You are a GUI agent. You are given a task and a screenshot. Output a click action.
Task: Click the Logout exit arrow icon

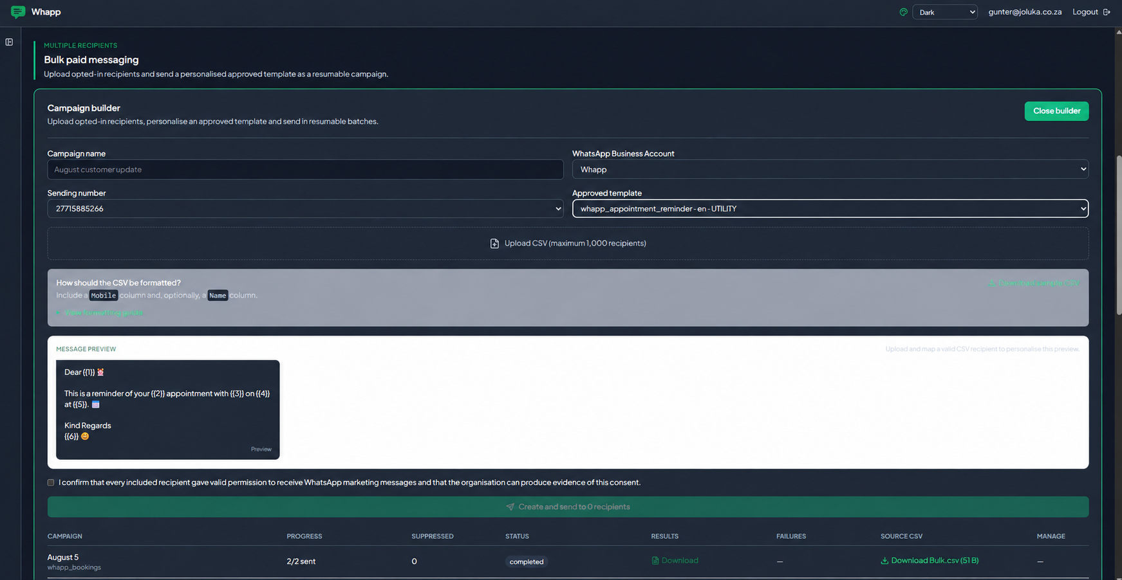click(1107, 12)
